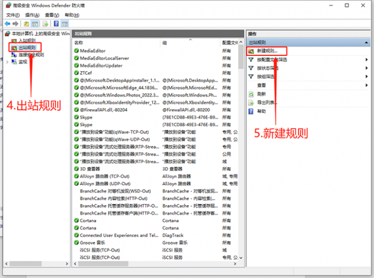Select the root 本地计算机 tree node
The height and width of the screenshot is (278, 374).
[41, 33]
